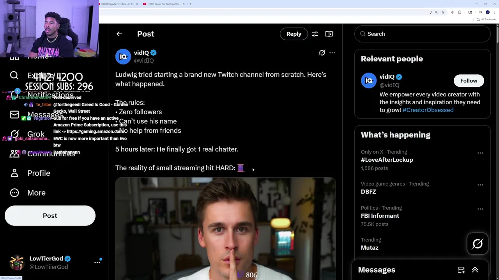
Task: Click the thread emoji after 'hit HARD:'
Action: coord(241,168)
